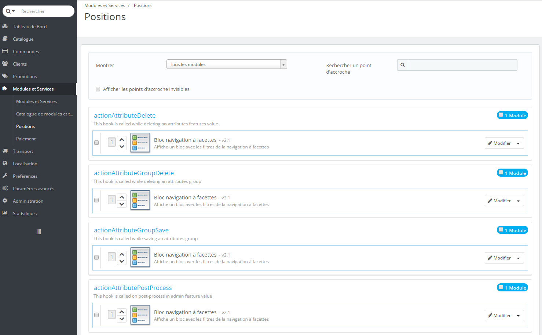Click Modifier button in actionAttributeGroupDelete
This screenshot has width=542, height=335.
pos(499,201)
